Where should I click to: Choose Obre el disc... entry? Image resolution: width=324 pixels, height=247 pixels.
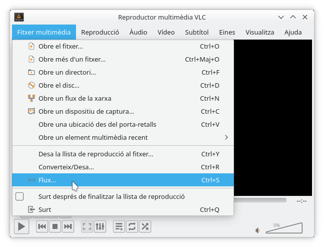click(x=123, y=85)
